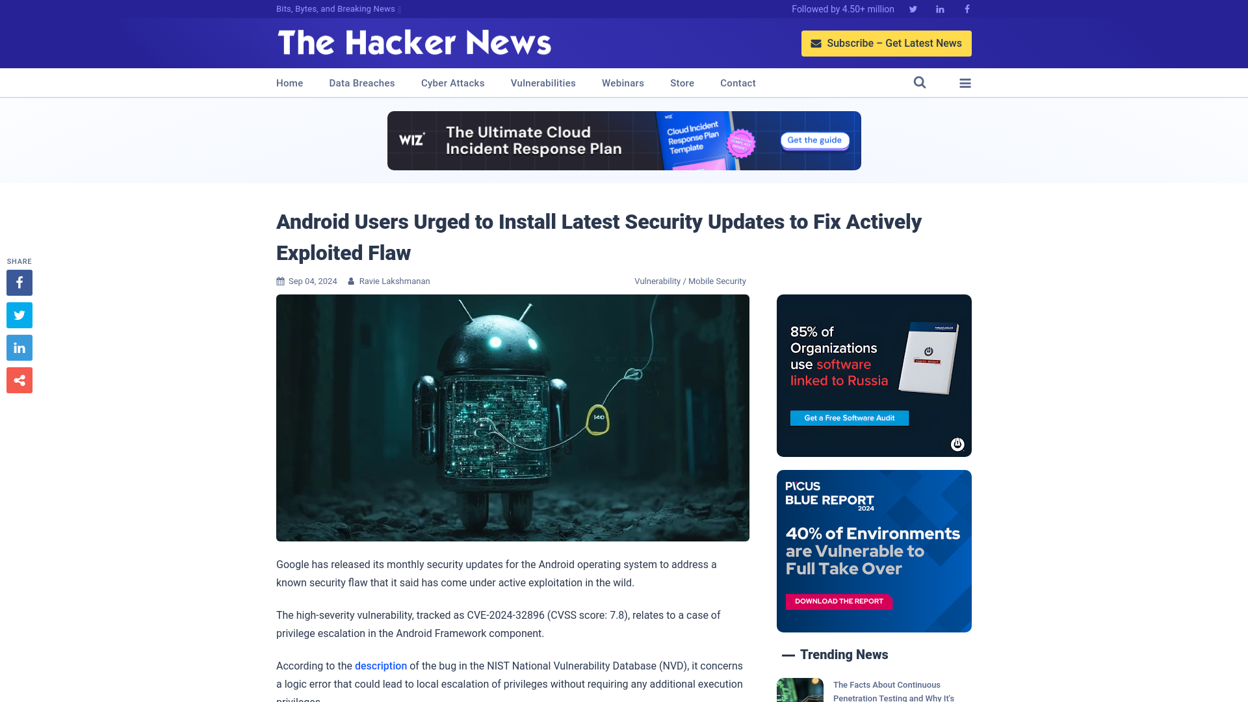Click the Webinars navigation item
The image size is (1248, 702).
pyautogui.click(x=622, y=83)
